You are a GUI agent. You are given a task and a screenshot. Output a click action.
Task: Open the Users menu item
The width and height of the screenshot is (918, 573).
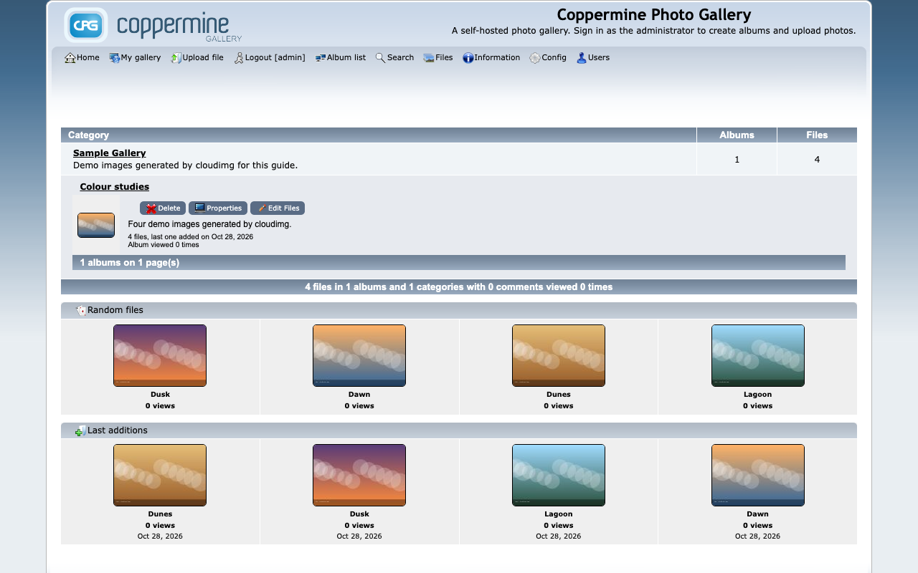pos(593,57)
